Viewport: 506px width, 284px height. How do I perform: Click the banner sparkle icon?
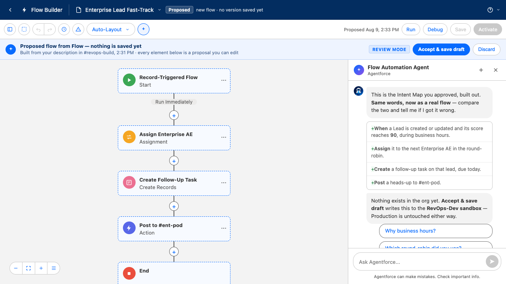coord(11,49)
